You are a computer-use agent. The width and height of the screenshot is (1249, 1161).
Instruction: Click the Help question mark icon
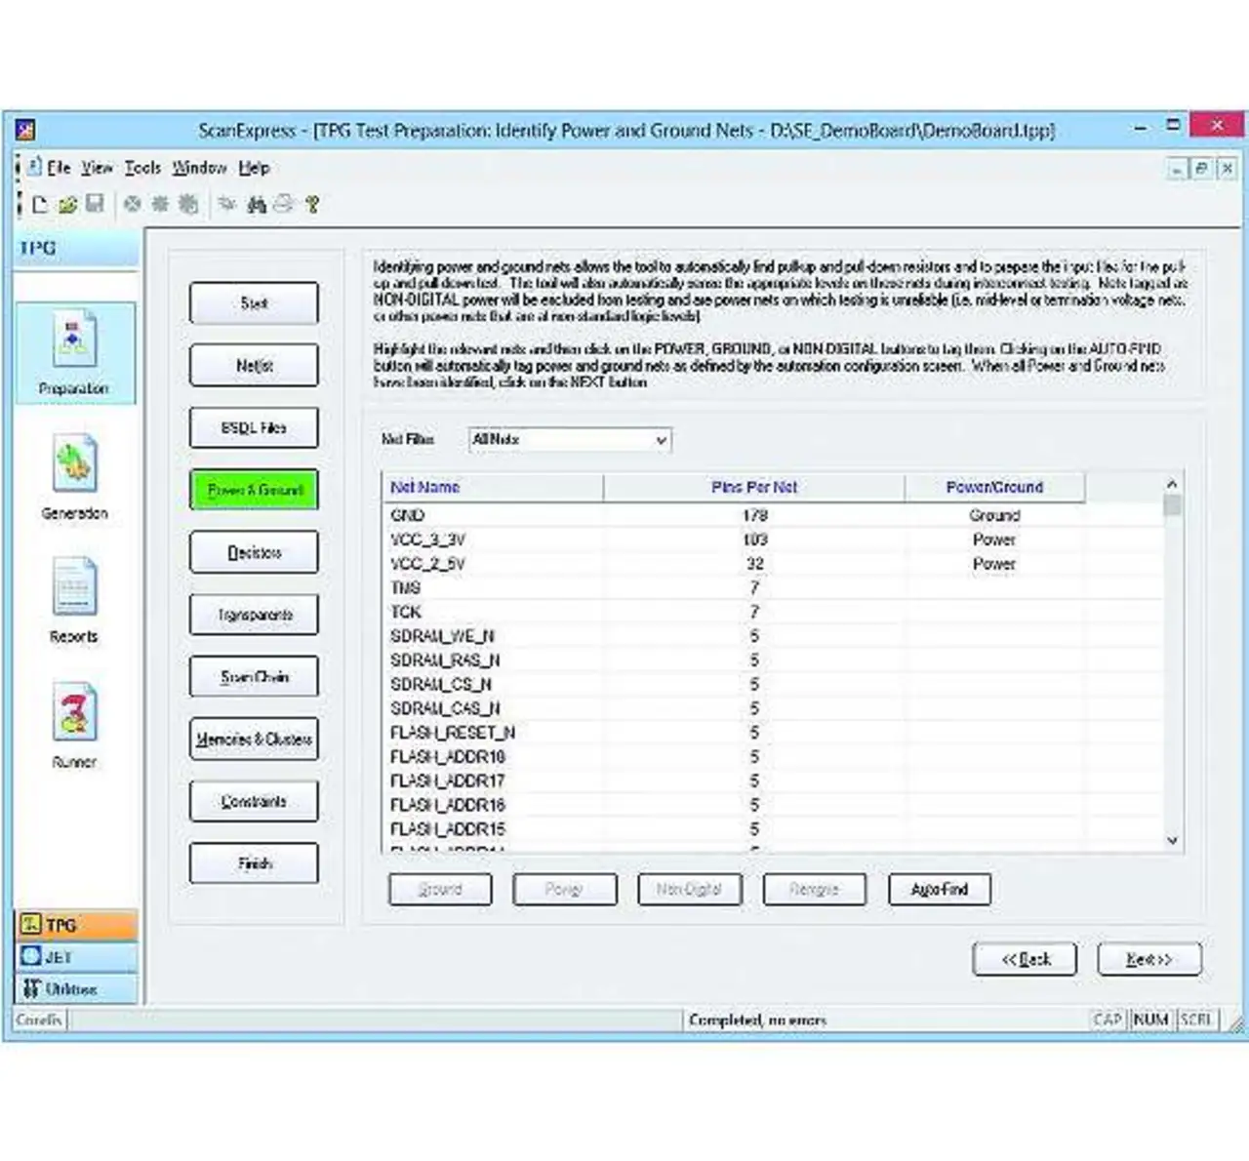point(312,204)
